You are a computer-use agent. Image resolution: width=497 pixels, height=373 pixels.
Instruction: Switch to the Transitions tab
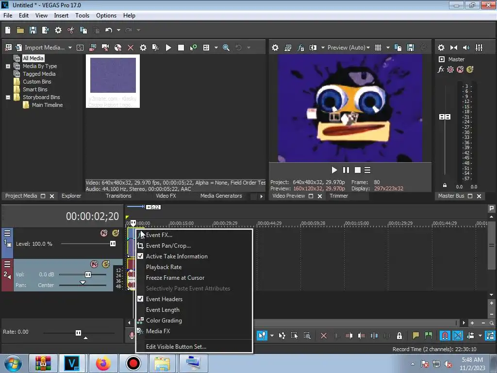click(x=118, y=196)
